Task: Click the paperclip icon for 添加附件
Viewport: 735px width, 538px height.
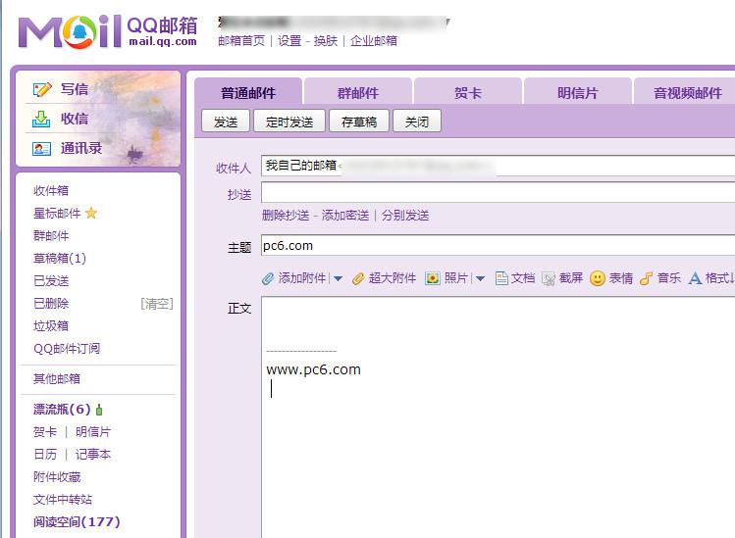Action: coord(268,278)
